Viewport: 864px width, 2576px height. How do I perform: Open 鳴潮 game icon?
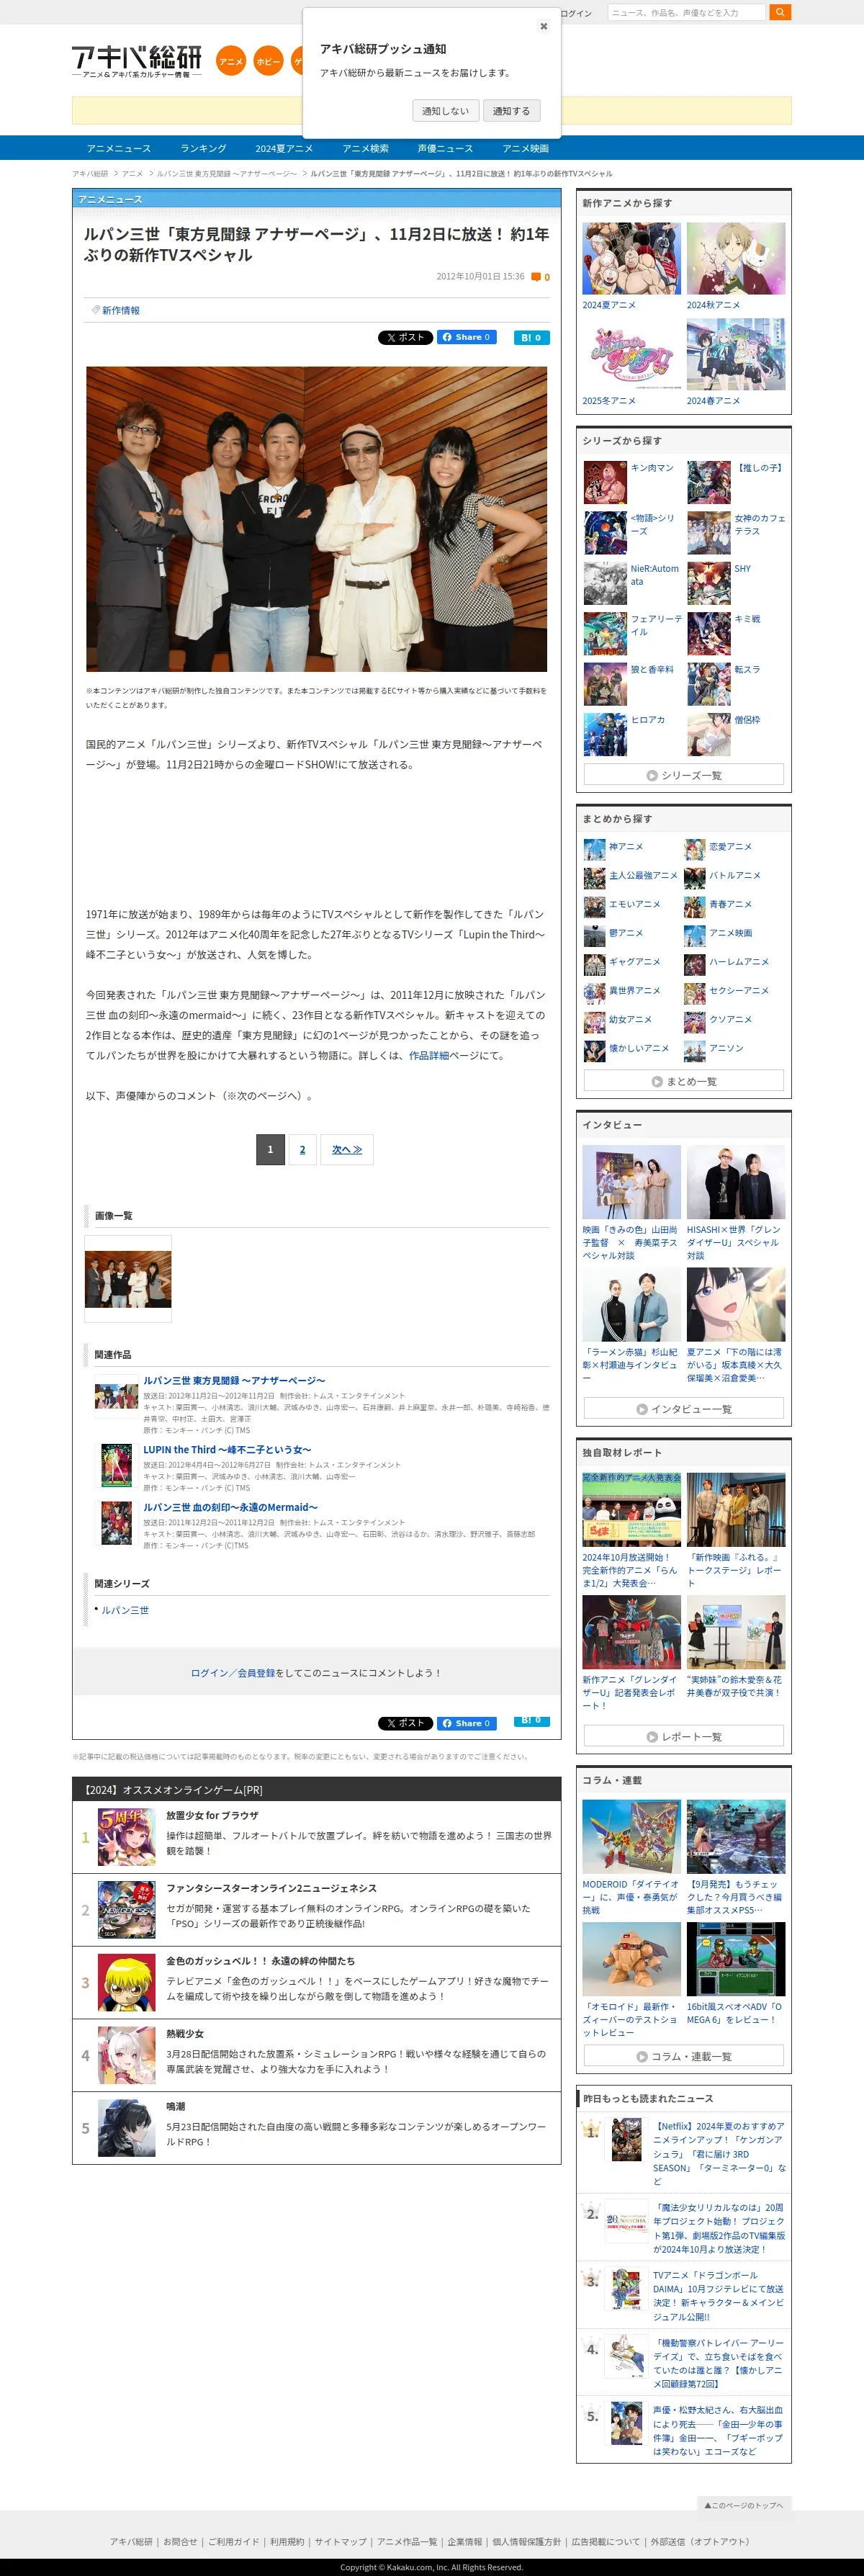point(127,2128)
